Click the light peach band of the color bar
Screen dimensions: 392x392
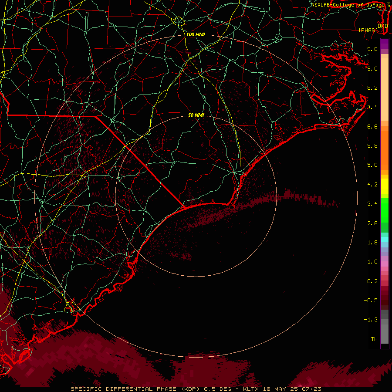[385, 89]
